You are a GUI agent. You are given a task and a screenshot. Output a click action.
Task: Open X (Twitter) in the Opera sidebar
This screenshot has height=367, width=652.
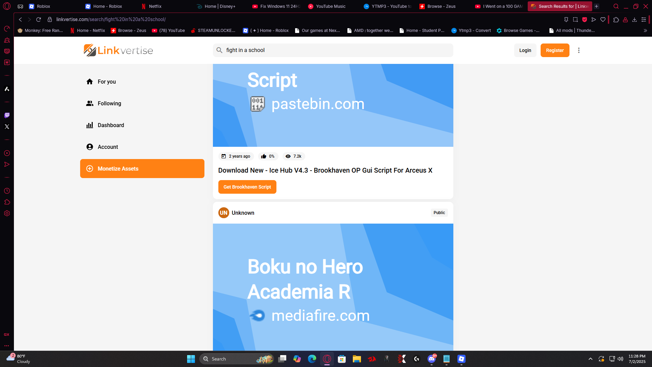point(7,126)
